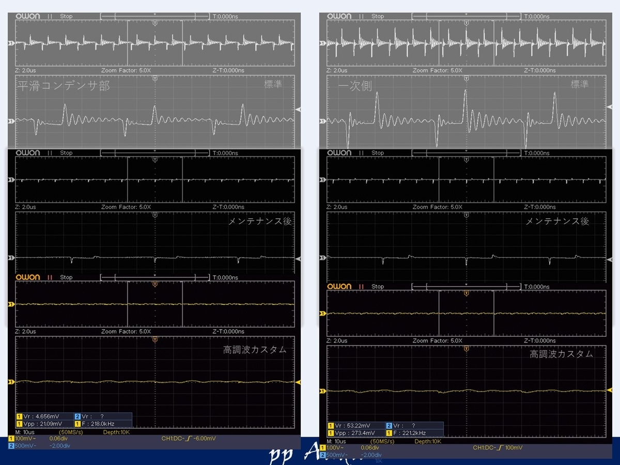Select the 一次側 heading label
The width and height of the screenshot is (620, 465).
tap(355, 86)
